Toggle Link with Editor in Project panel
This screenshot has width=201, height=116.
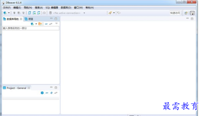56,93
